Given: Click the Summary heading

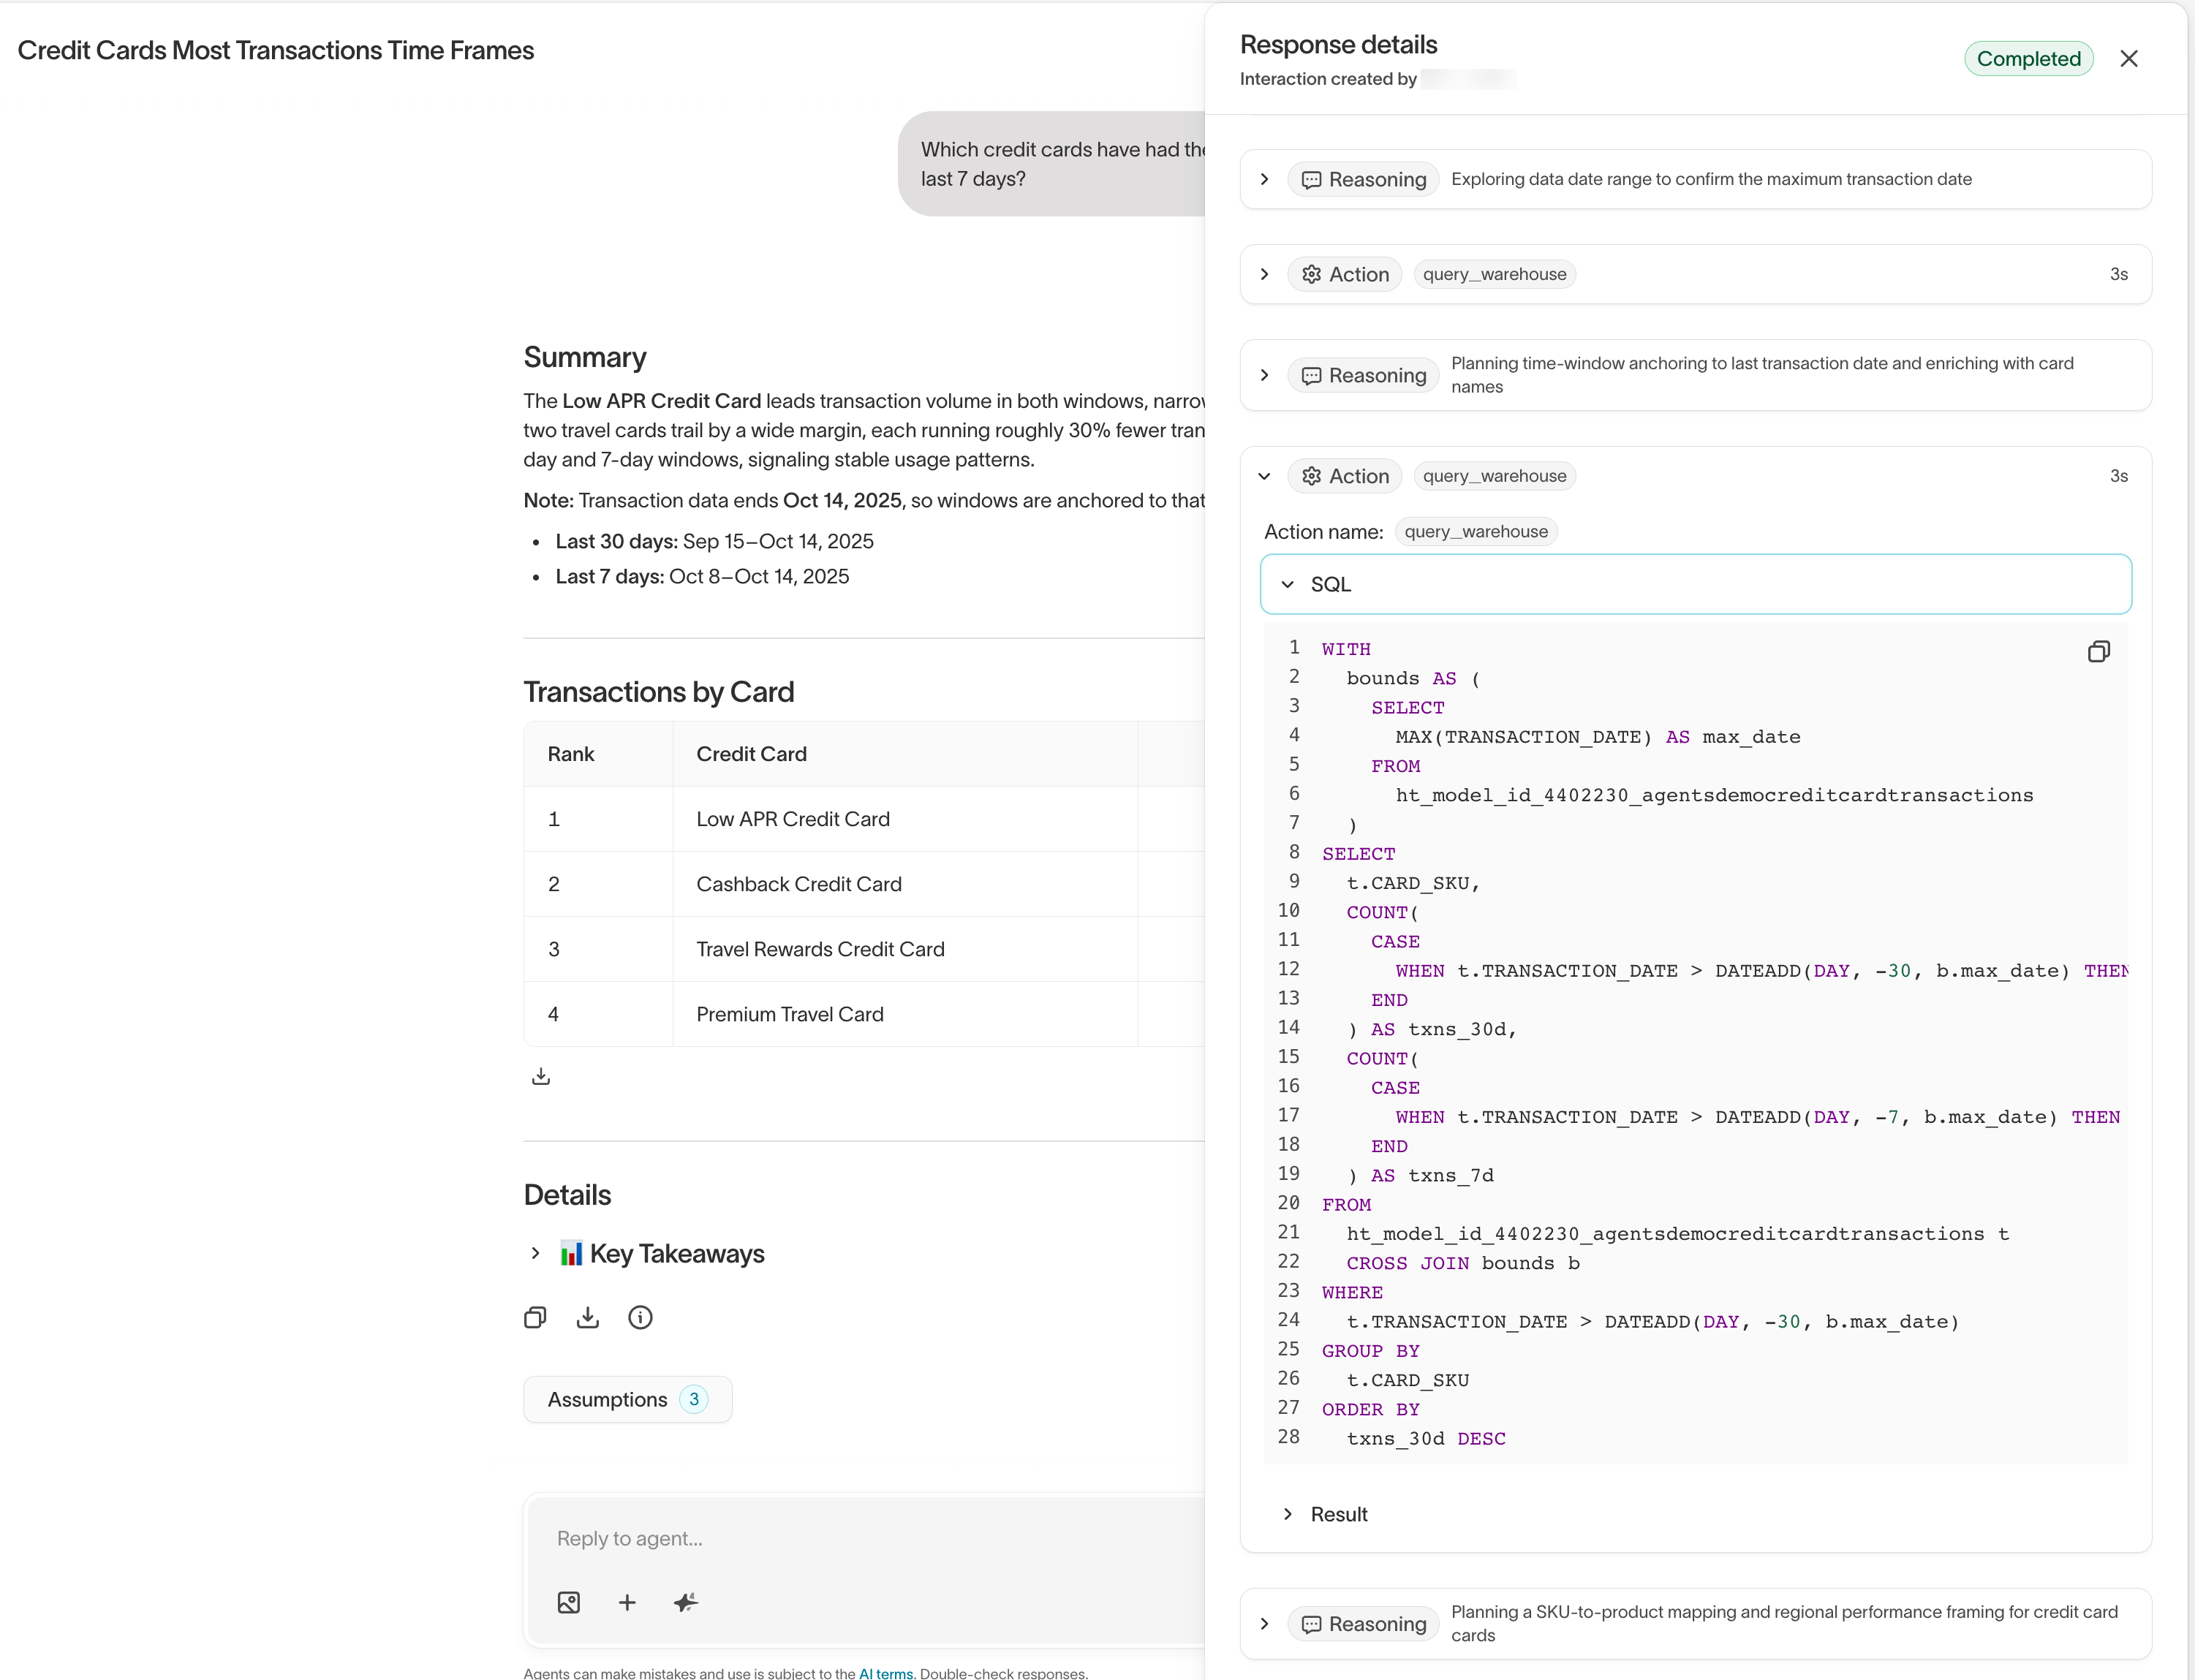Looking at the screenshot, I should (x=585, y=357).
